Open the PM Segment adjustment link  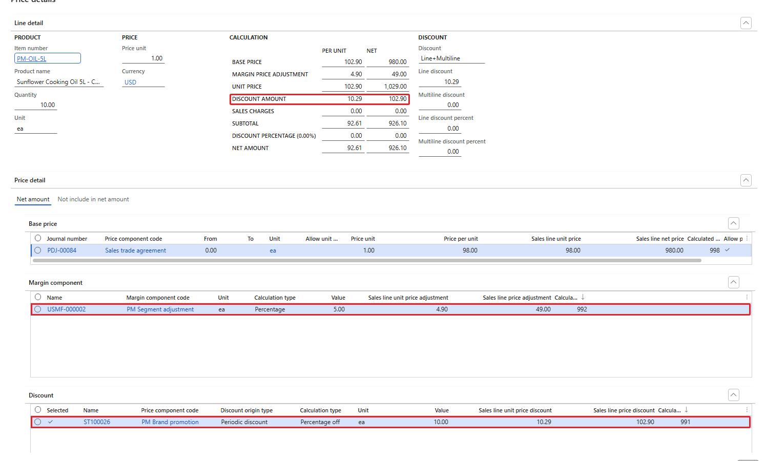point(160,309)
